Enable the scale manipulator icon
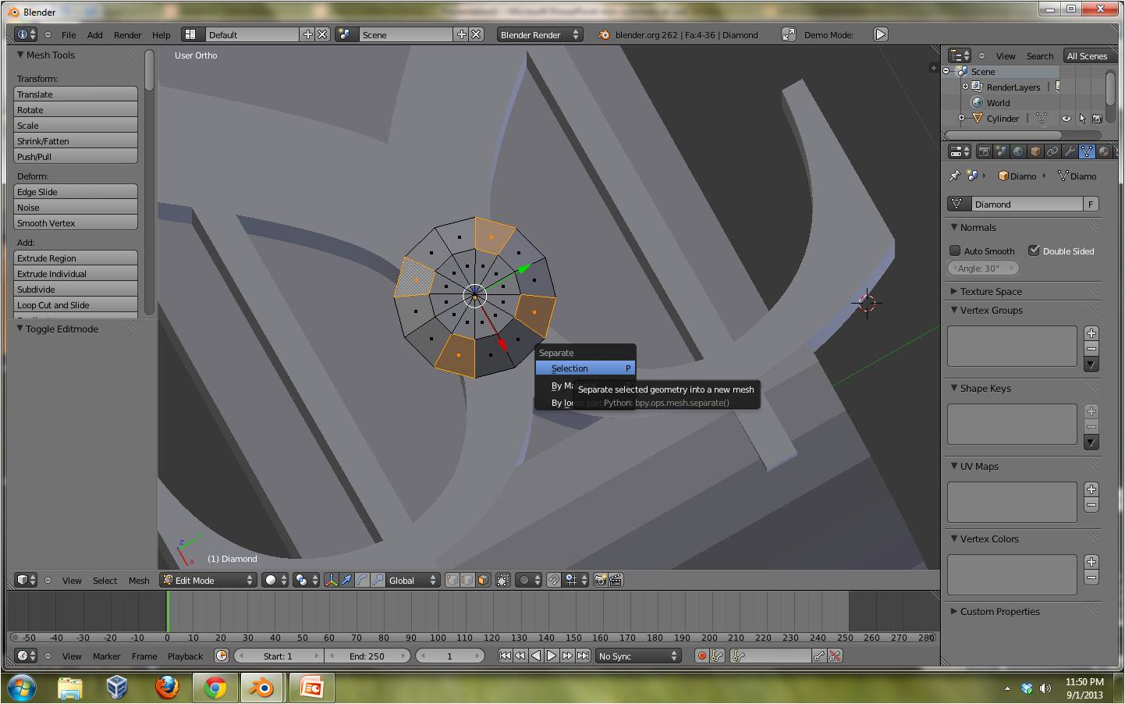The height and width of the screenshot is (704, 1125). tap(378, 580)
